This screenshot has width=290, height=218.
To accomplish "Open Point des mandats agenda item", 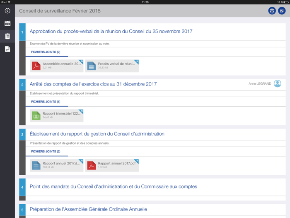I will point(114,186).
